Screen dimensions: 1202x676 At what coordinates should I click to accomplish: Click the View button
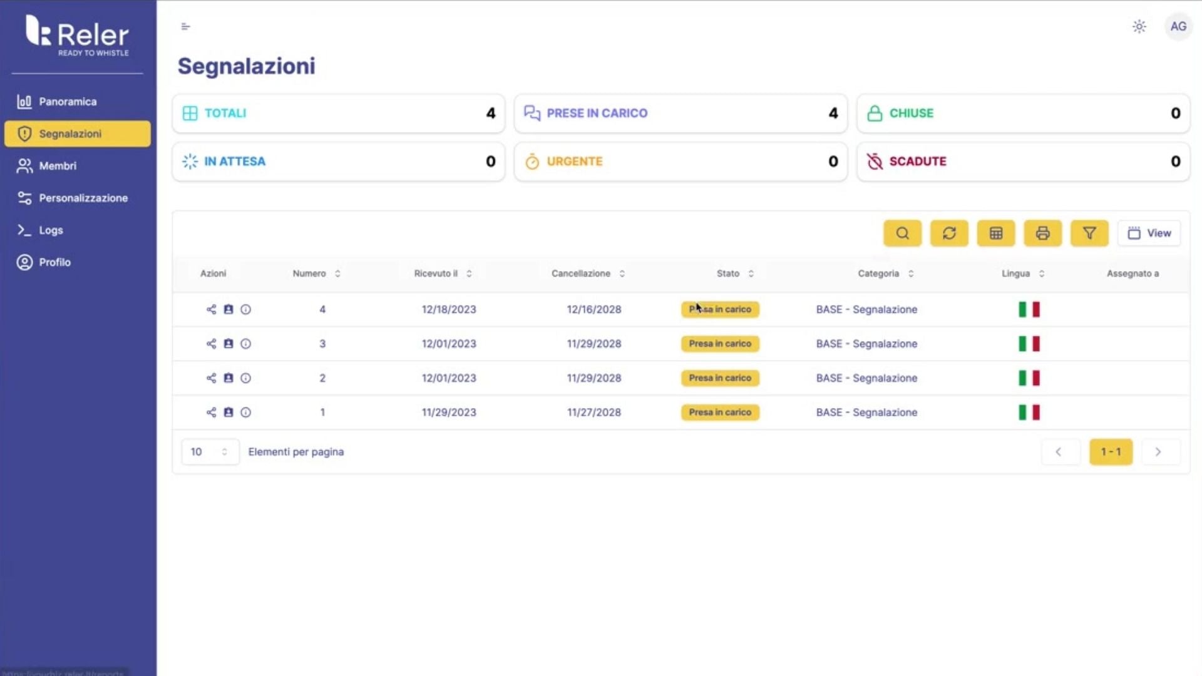click(x=1149, y=233)
